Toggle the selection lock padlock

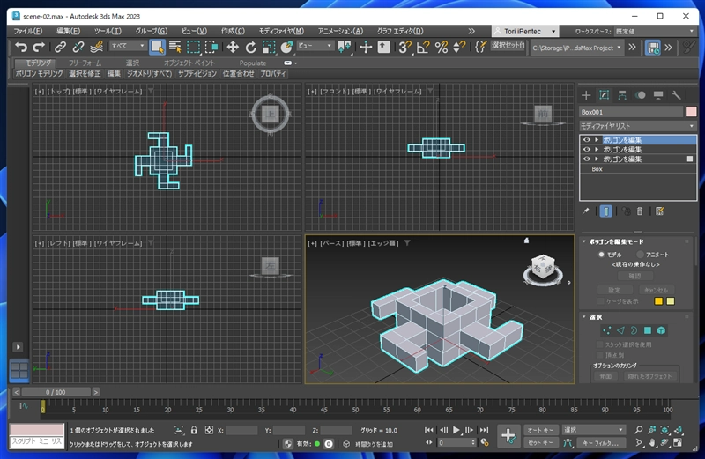tap(194, 430)
